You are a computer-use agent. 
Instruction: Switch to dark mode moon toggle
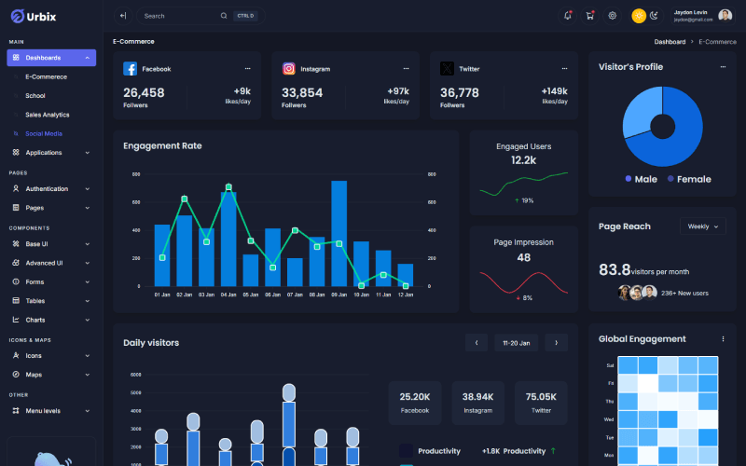point(654,16)
